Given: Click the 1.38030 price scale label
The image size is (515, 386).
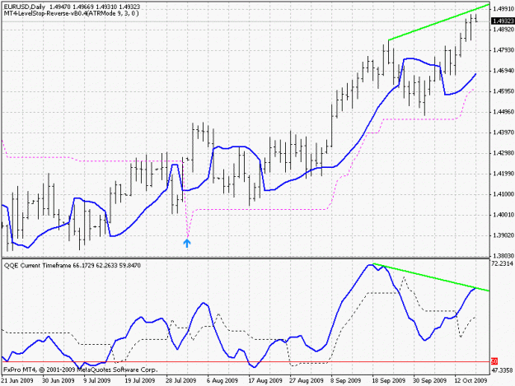Looking at the screenshot, I should coord(503,255).
